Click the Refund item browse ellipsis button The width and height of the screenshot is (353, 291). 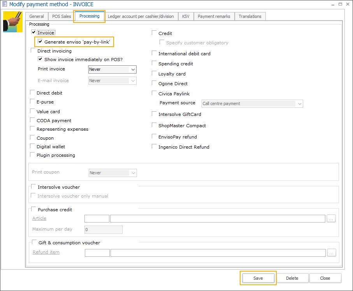point(331,252)
